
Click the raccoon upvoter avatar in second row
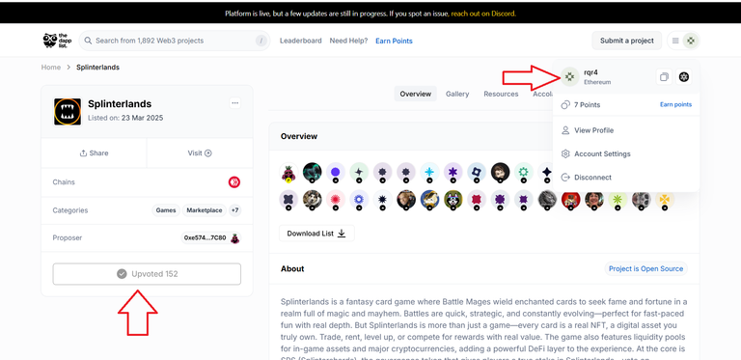click(453, 200)
